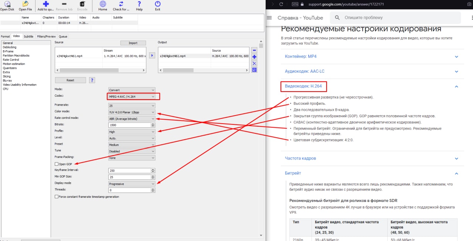Switch to the Format tab
473x241 pixels.
(x=6, y=37)
